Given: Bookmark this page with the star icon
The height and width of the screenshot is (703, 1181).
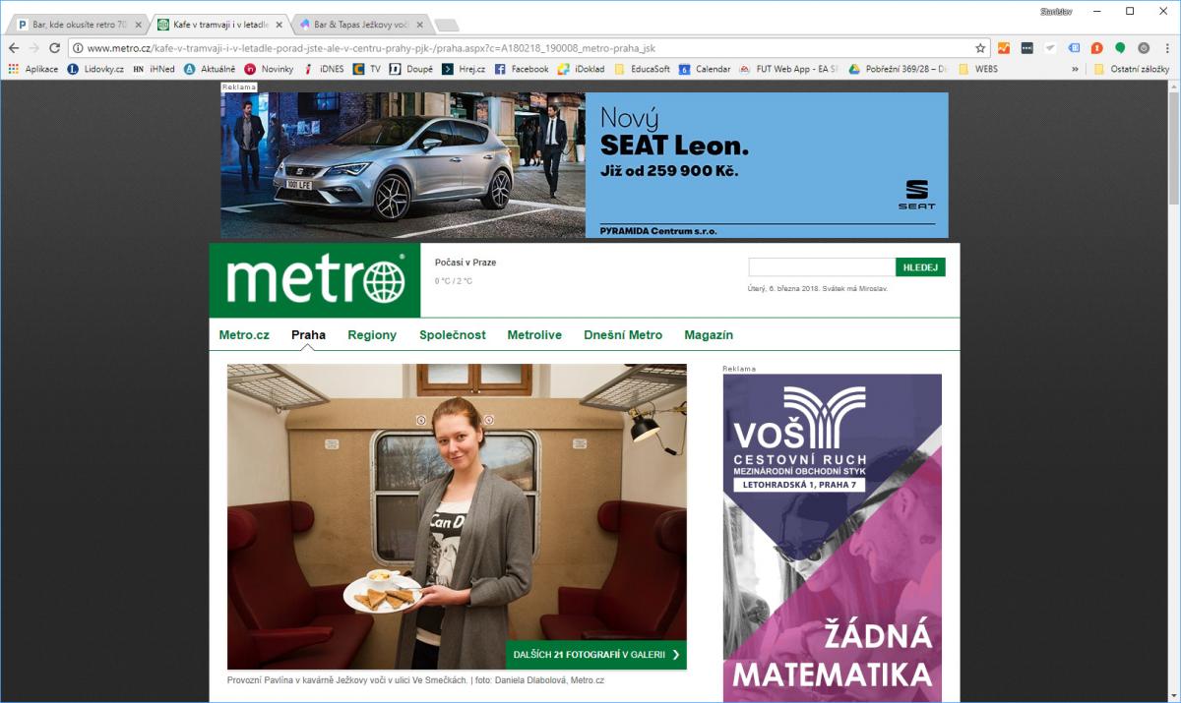Looking at the screenshot, I should (980, 47).
